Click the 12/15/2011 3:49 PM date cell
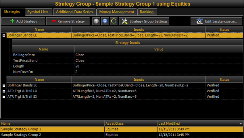 point(201,129)
